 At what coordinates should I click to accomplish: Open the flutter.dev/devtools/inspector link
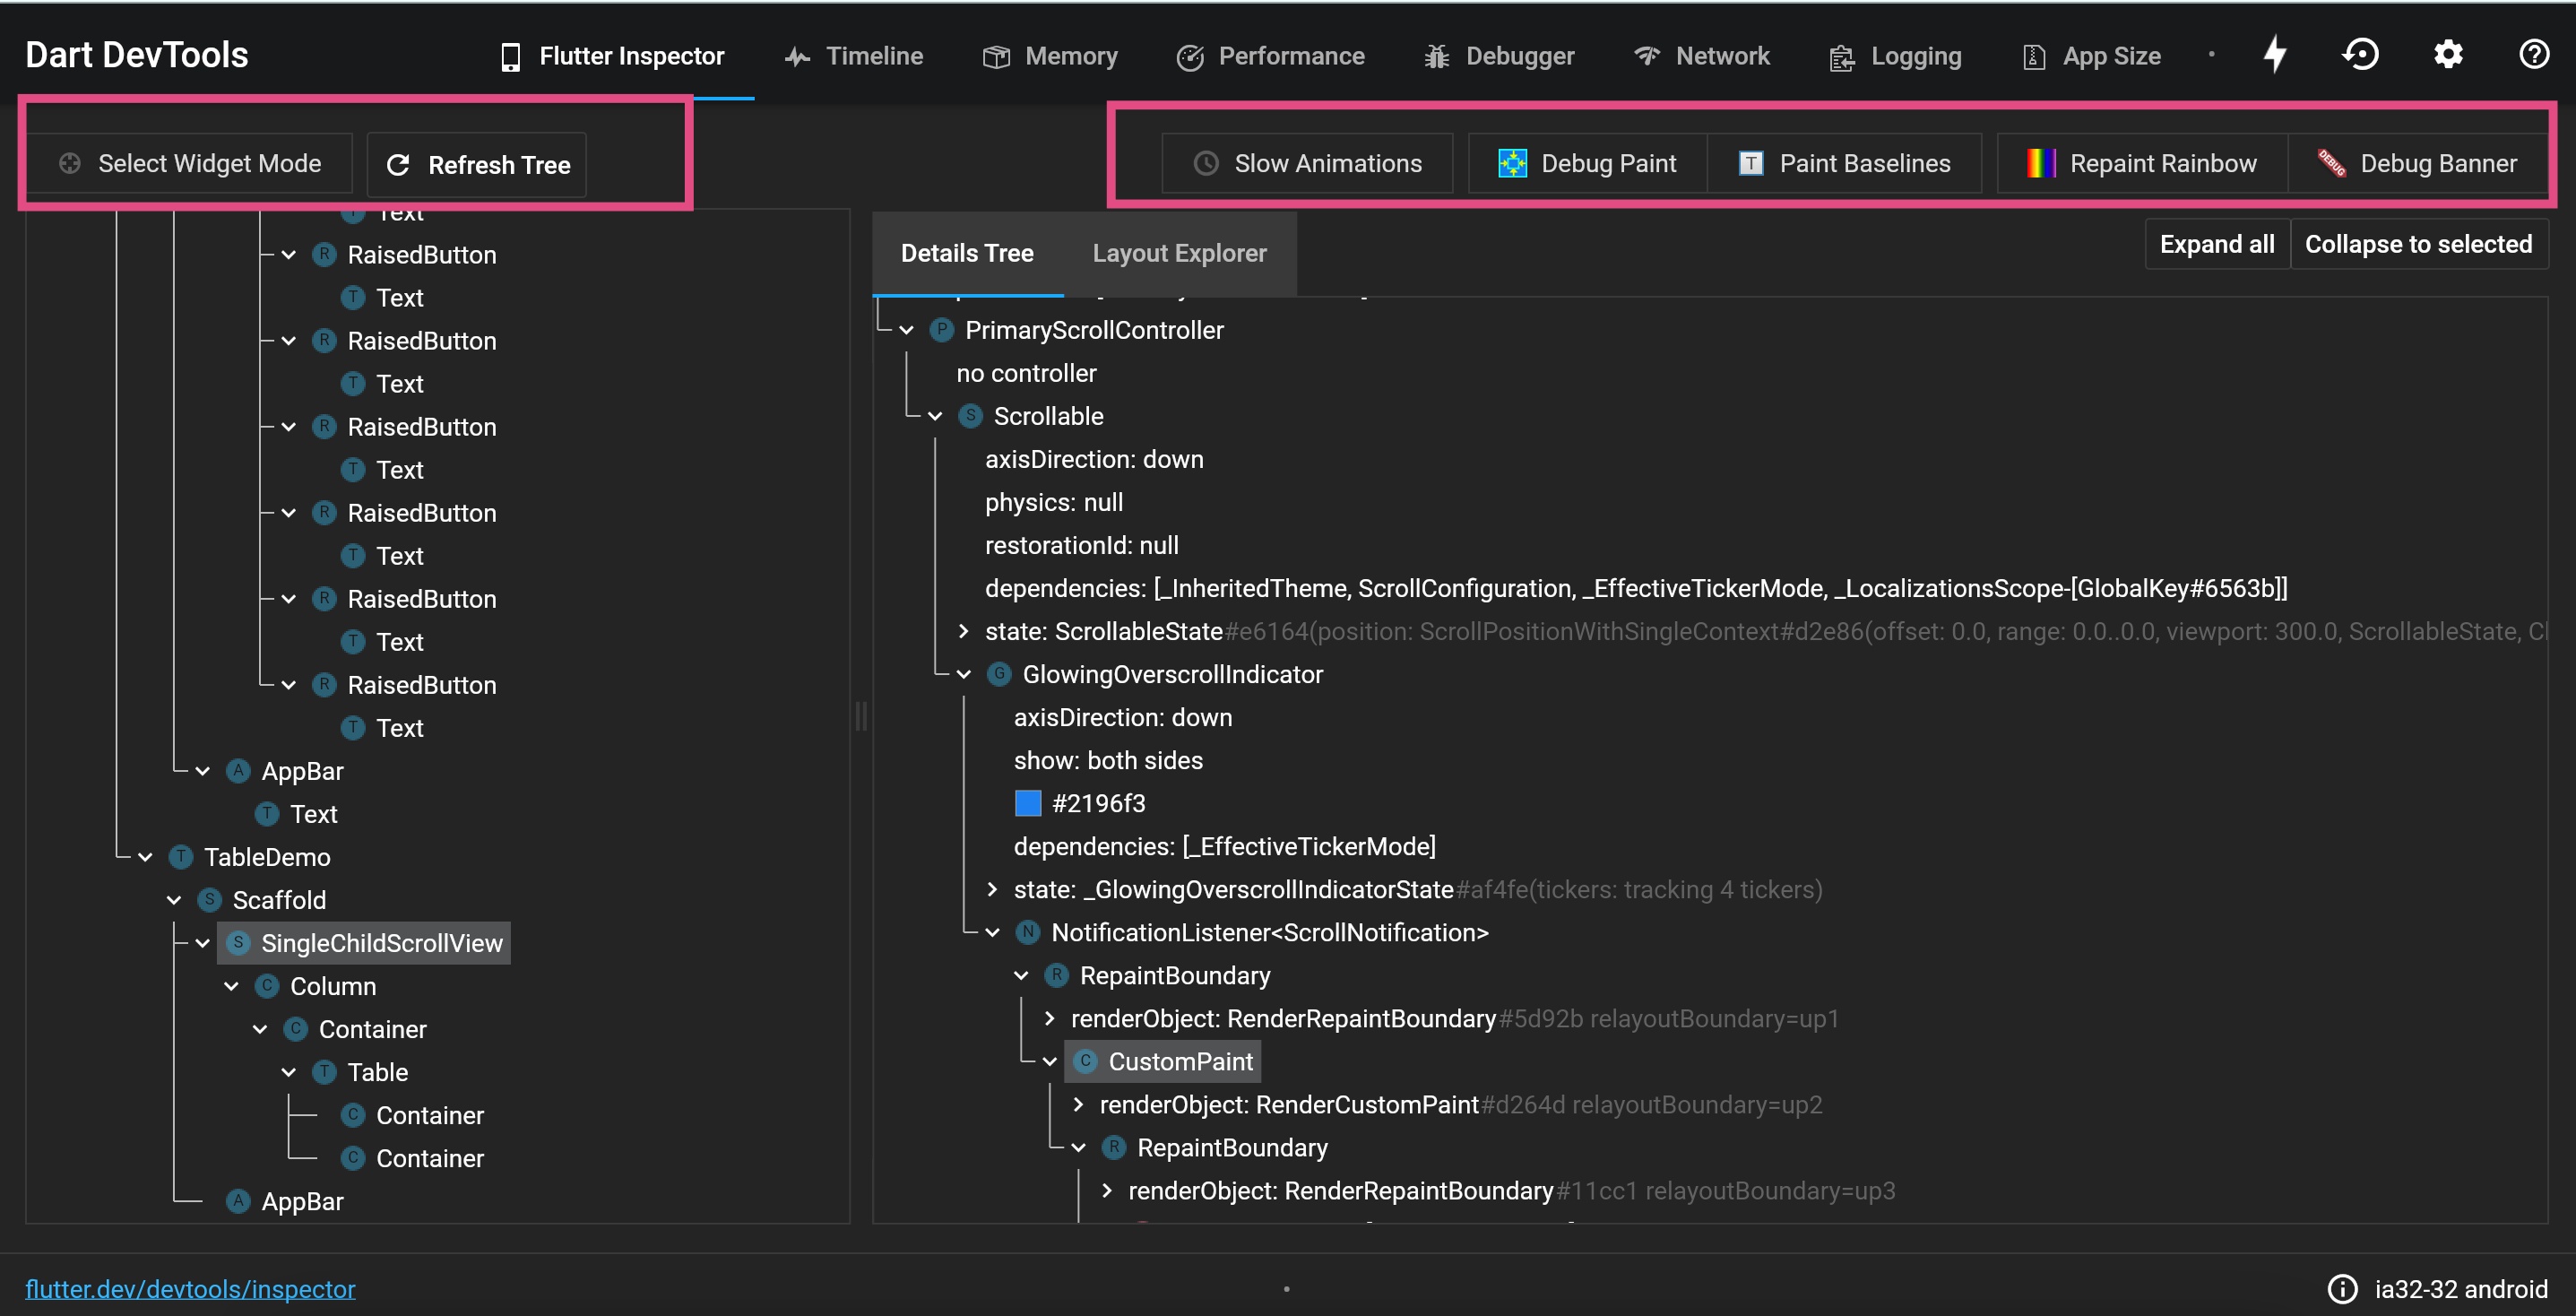tap(190, 1289)
